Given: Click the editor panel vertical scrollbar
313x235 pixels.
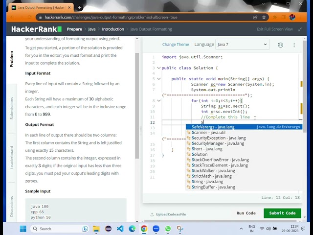Looking at the screenshot, I should 304,86.
